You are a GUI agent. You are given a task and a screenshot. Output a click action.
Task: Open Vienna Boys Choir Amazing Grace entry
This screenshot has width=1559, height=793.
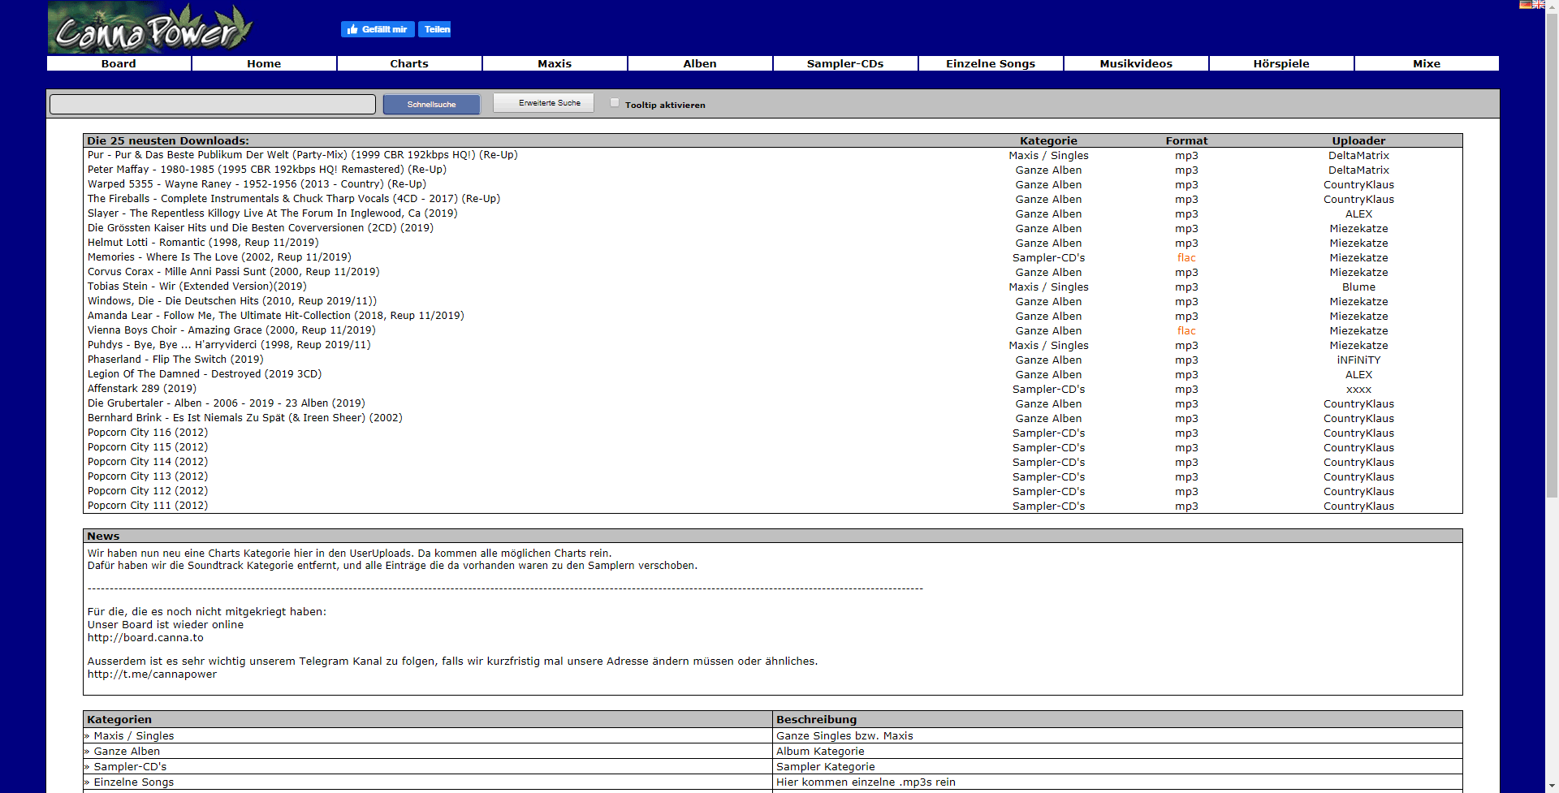[231, 330]
